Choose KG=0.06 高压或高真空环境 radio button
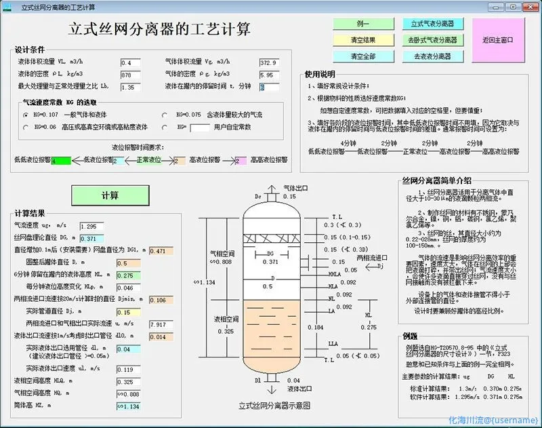 [x=26, y=128]
